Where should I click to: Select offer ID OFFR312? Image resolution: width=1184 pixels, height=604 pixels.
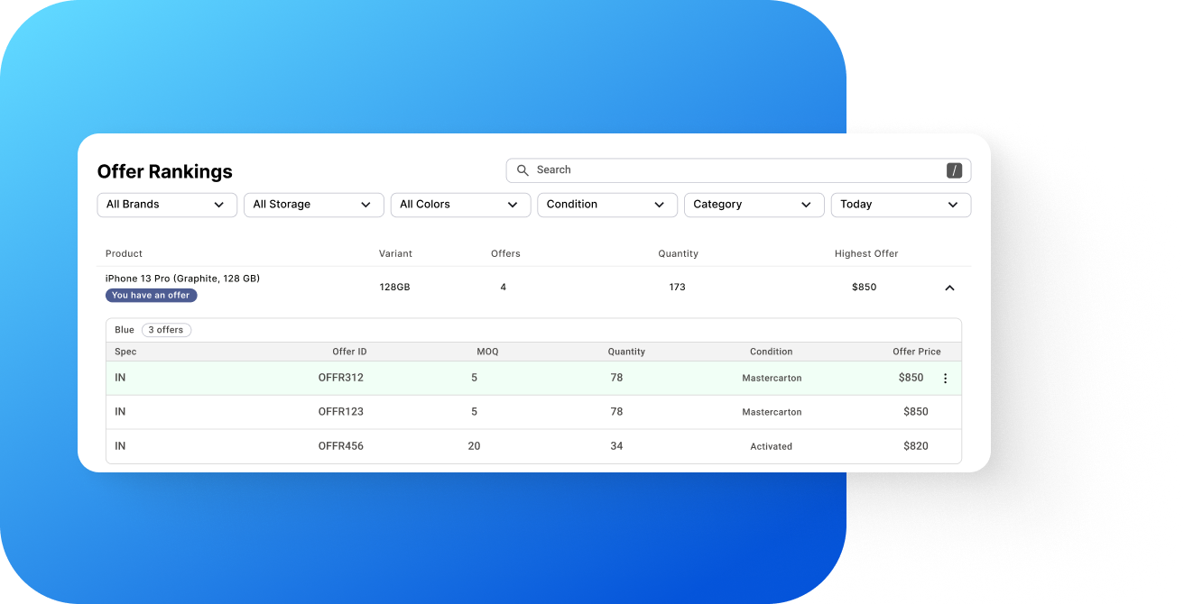click(x=341, y=378)
